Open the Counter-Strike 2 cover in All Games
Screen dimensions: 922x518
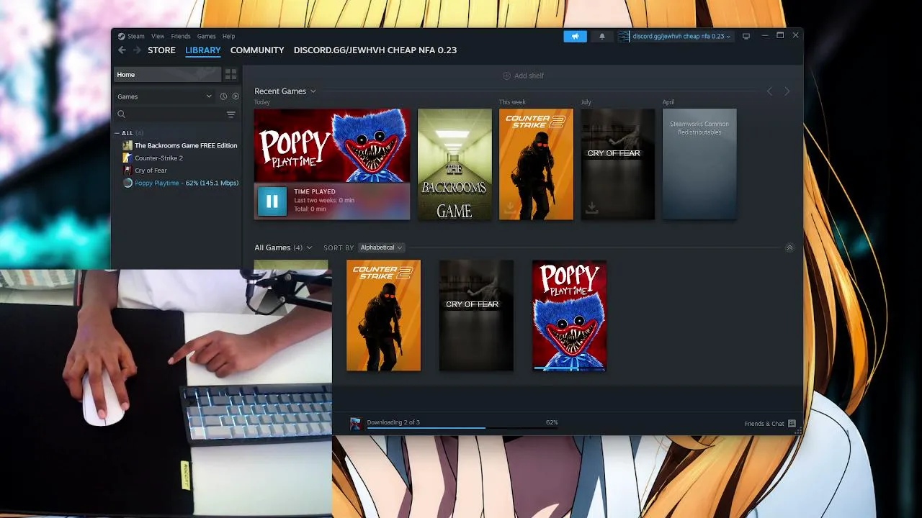383,316
